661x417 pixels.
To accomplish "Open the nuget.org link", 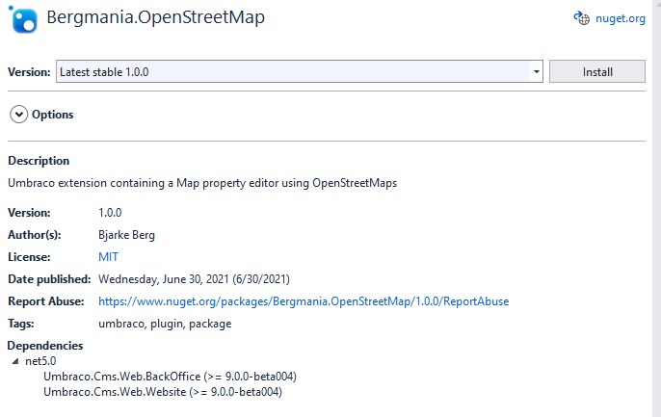I will [x=621, y=18].
